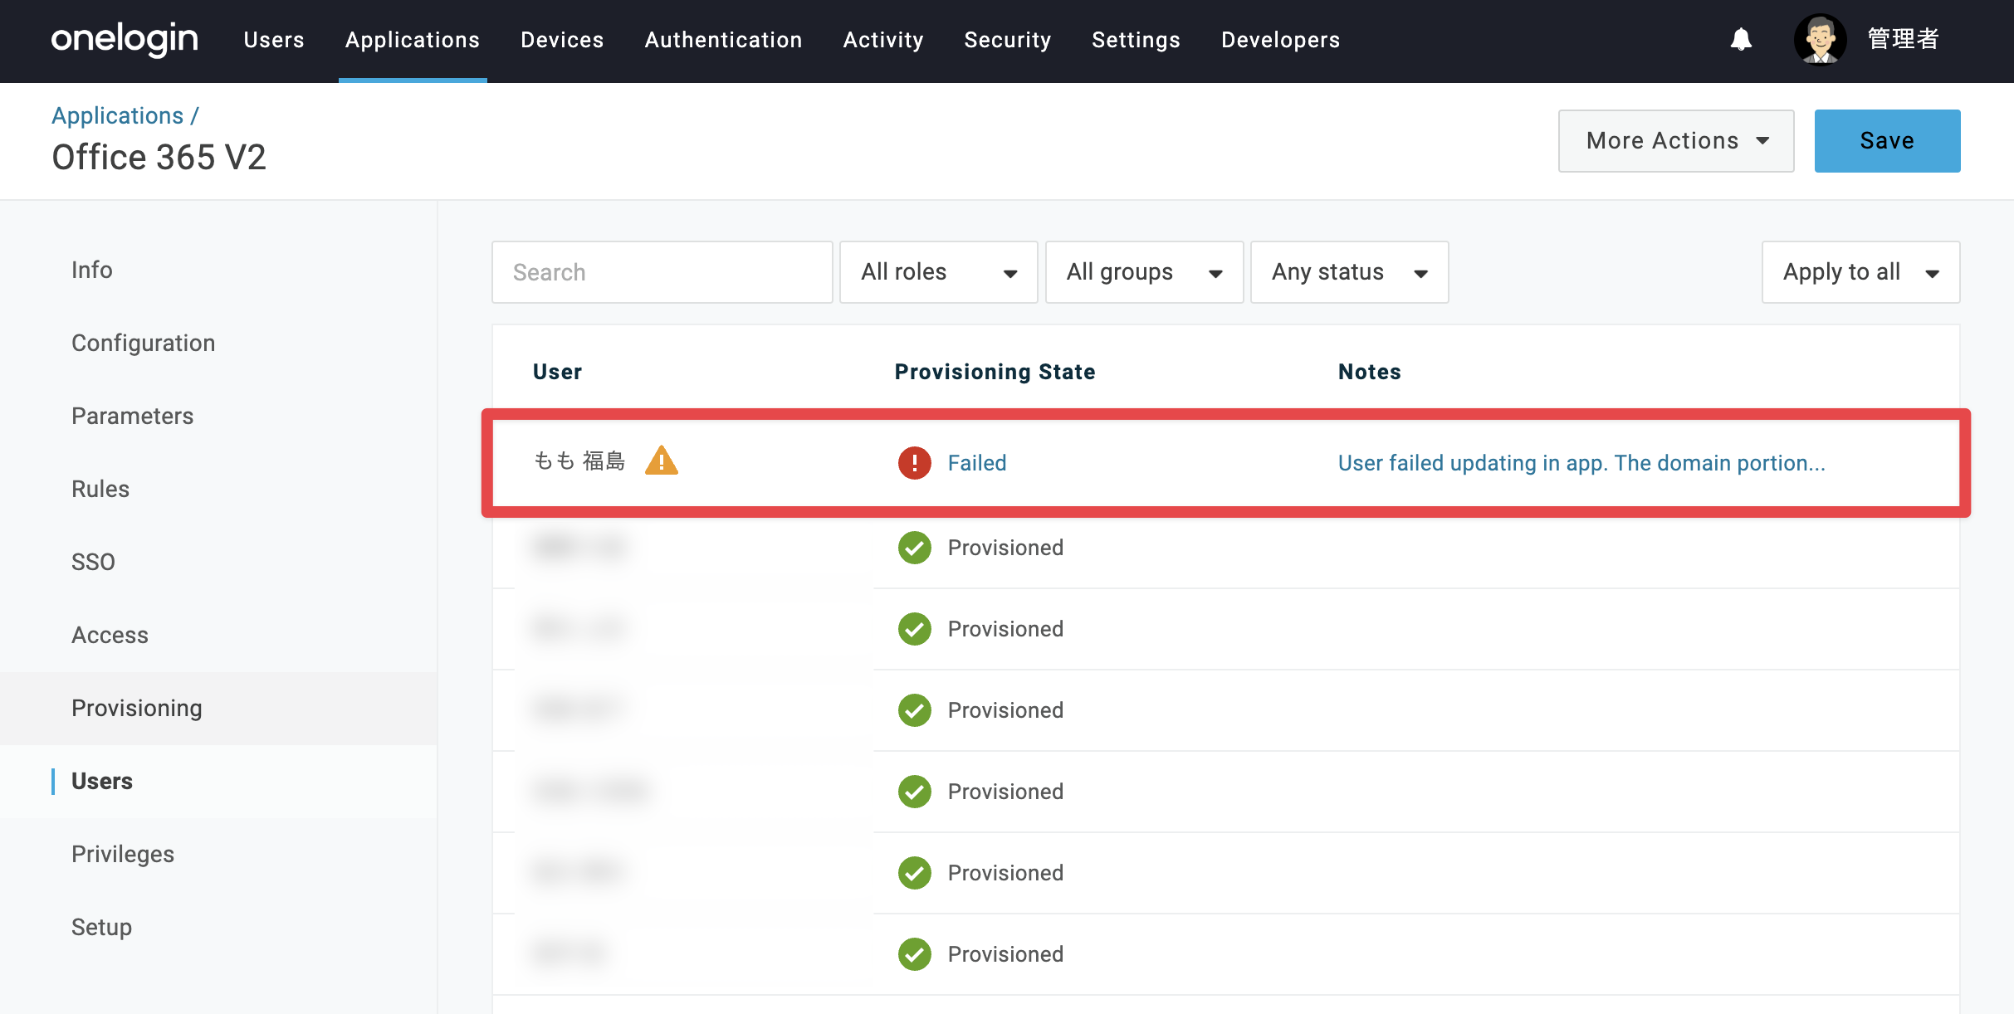
Task: Click the Notes column header
Action: click(1369, 371)
